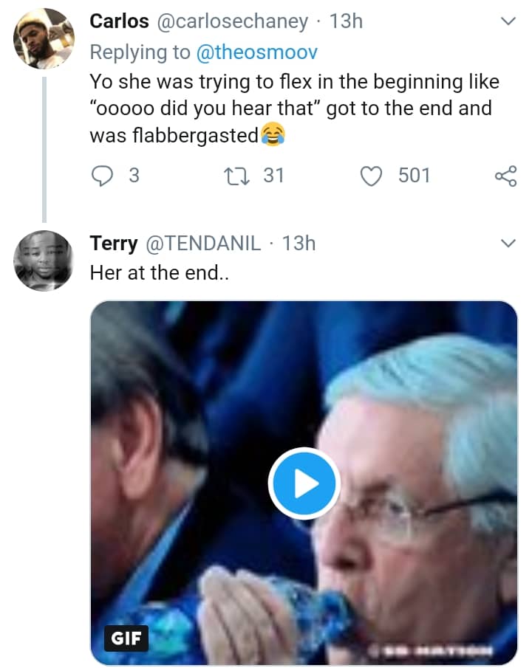The height and width of the screenshot is (668, 532).
Task: Open Carlos's profile picture
Action: tap(44, 38)
